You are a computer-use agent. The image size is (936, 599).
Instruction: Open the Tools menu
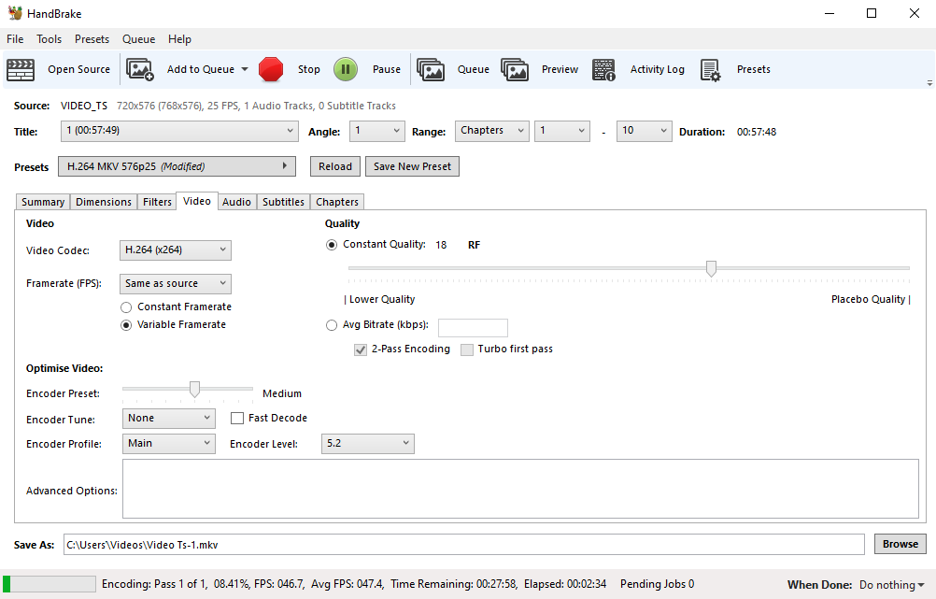click(x=49, y=39)
